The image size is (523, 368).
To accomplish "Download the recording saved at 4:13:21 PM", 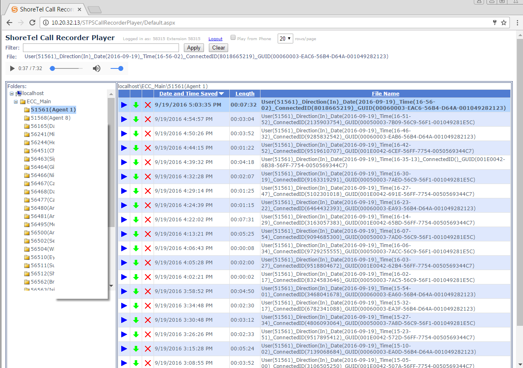I will pyautogui.click(x=136, y=234).
